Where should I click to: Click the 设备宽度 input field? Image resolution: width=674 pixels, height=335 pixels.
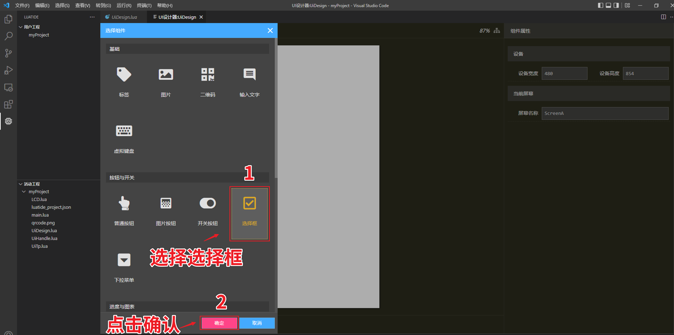click(x=564, y=73)
